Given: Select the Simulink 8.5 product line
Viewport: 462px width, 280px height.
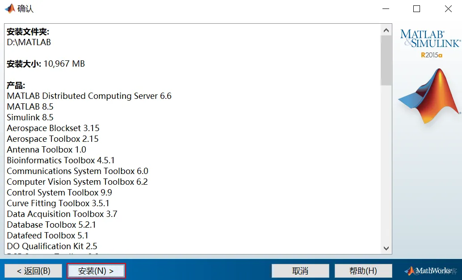Looking at the screenshot, I should (30, 118).
